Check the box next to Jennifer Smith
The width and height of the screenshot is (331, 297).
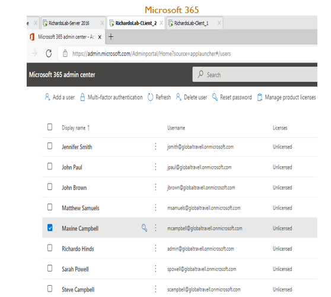50,146
